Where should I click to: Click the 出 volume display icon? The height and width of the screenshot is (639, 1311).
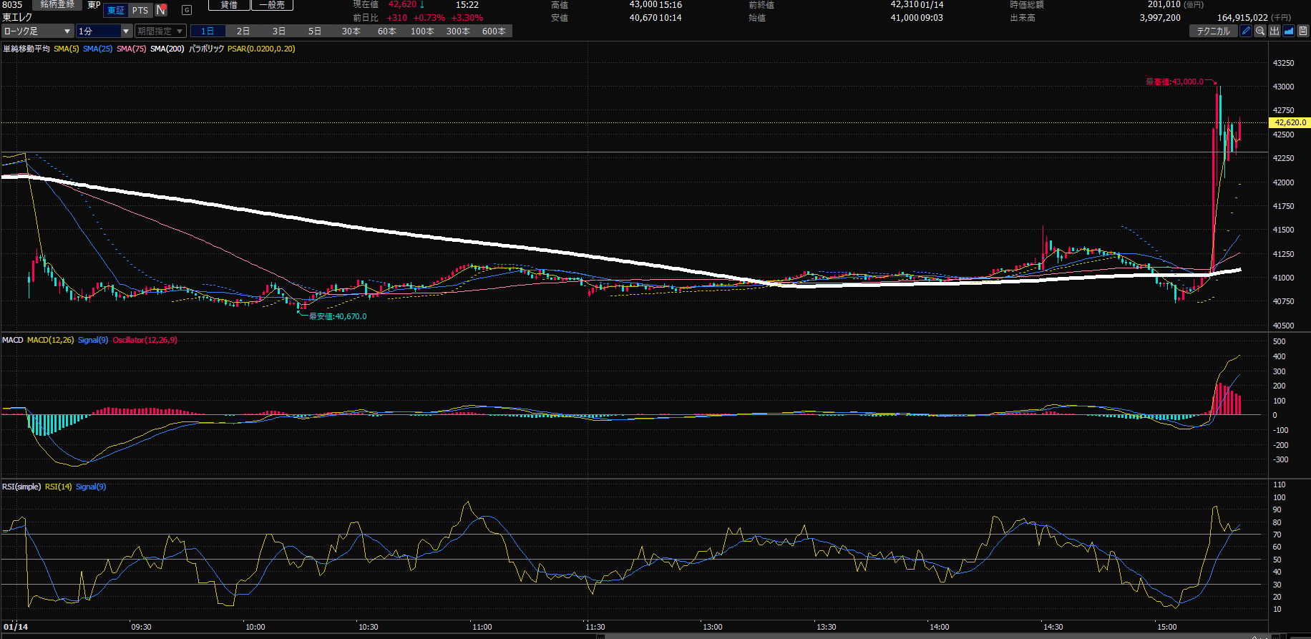coord(1275,31)
